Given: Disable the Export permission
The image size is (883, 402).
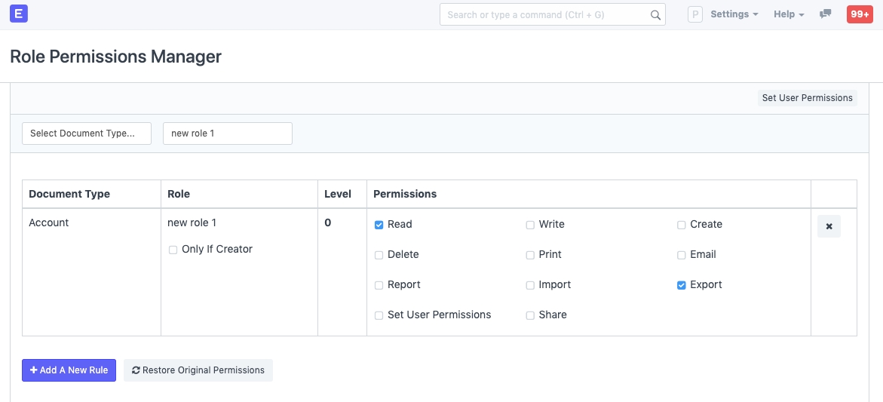Looking at the screenshot, I should (x=682, y=285).
